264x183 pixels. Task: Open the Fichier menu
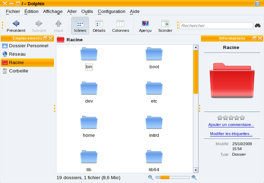13,12
